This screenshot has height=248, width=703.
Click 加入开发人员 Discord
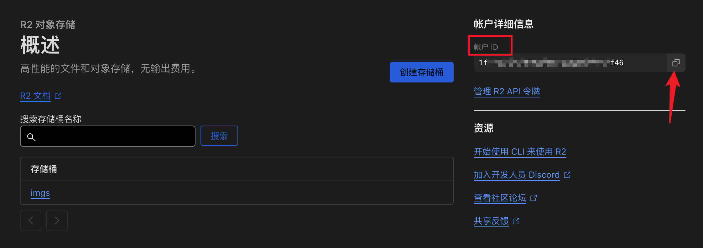[x=516, y=175]
